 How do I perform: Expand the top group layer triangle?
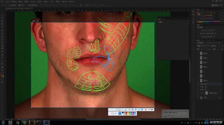pyautogui.click(x=200, y=84)
